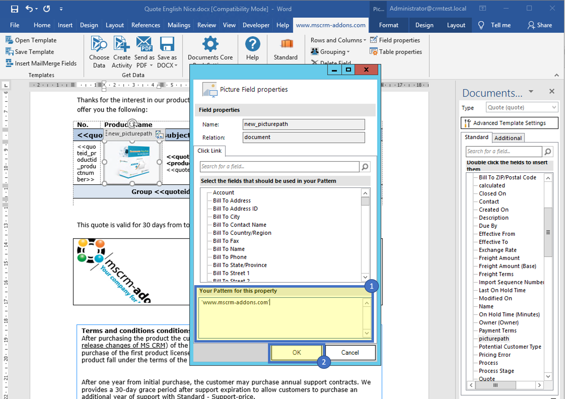Switch to the Developer ribbon tab

point(256,25)
